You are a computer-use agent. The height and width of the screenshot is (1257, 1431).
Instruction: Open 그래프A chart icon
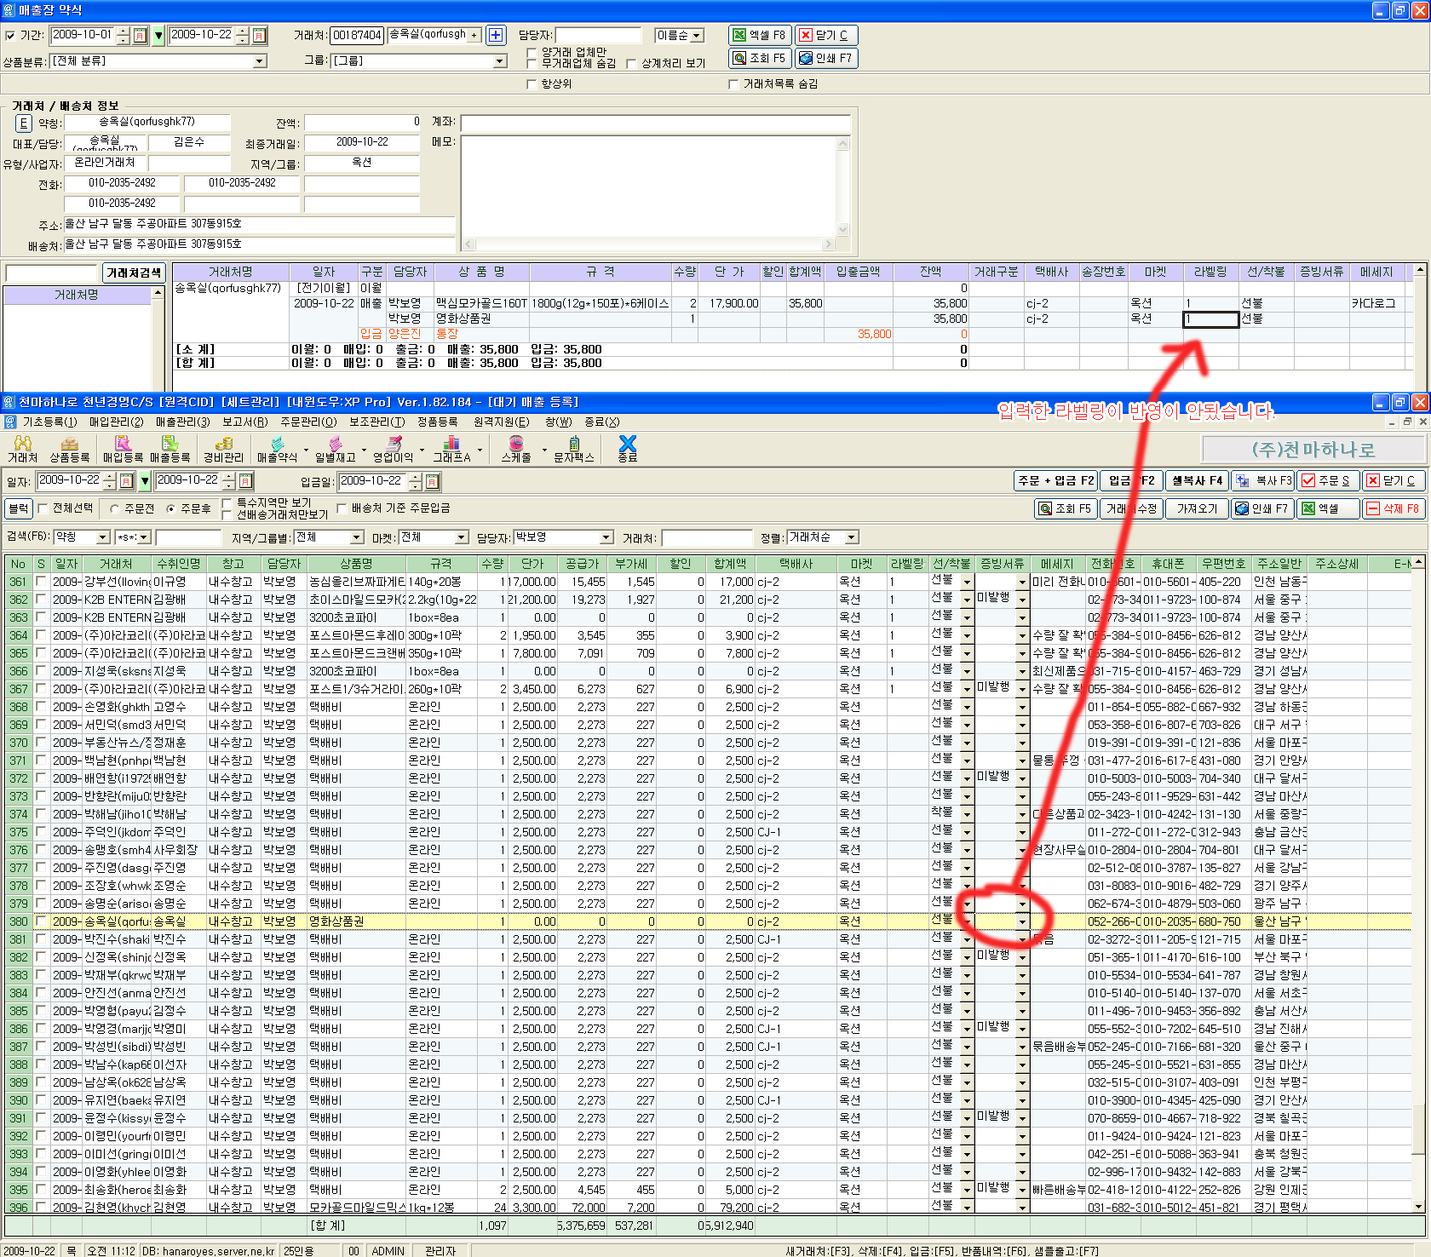coord(451,449)
